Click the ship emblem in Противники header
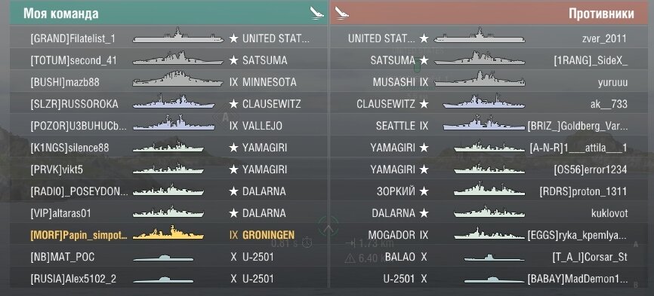The height and width of the screenshot is (296, 654). [x=341, y=13]
